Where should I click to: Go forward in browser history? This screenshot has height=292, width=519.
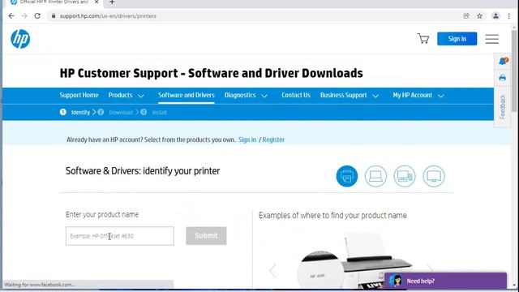tap(24, 16)
